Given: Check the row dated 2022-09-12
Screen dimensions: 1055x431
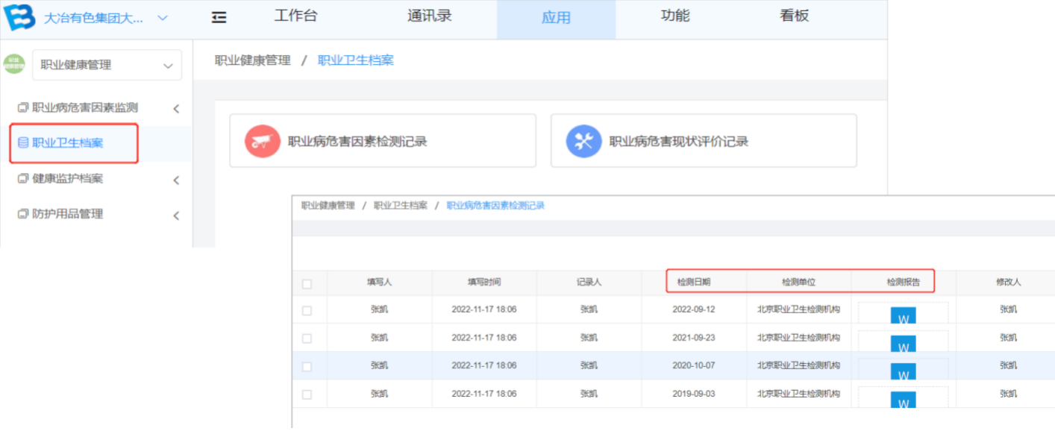Looking at the screenshot, I should pyautogui.click(x=307, y=310).
